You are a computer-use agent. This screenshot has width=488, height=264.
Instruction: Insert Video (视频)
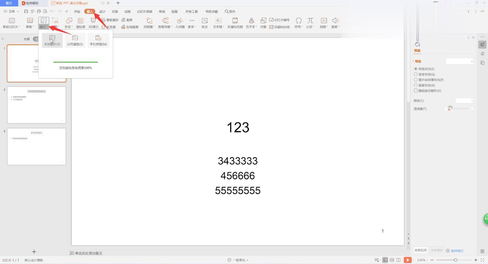coord(324,23)
